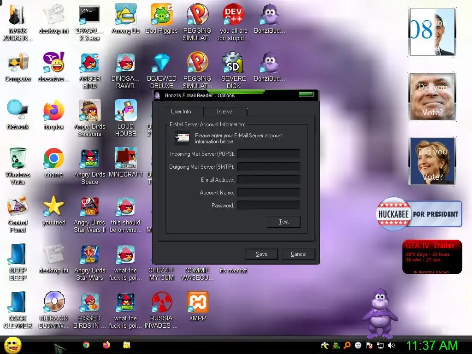Click the BonziBuddy purple gorilla character
This screenshot has height=354, width=472.
pos(380,313)
